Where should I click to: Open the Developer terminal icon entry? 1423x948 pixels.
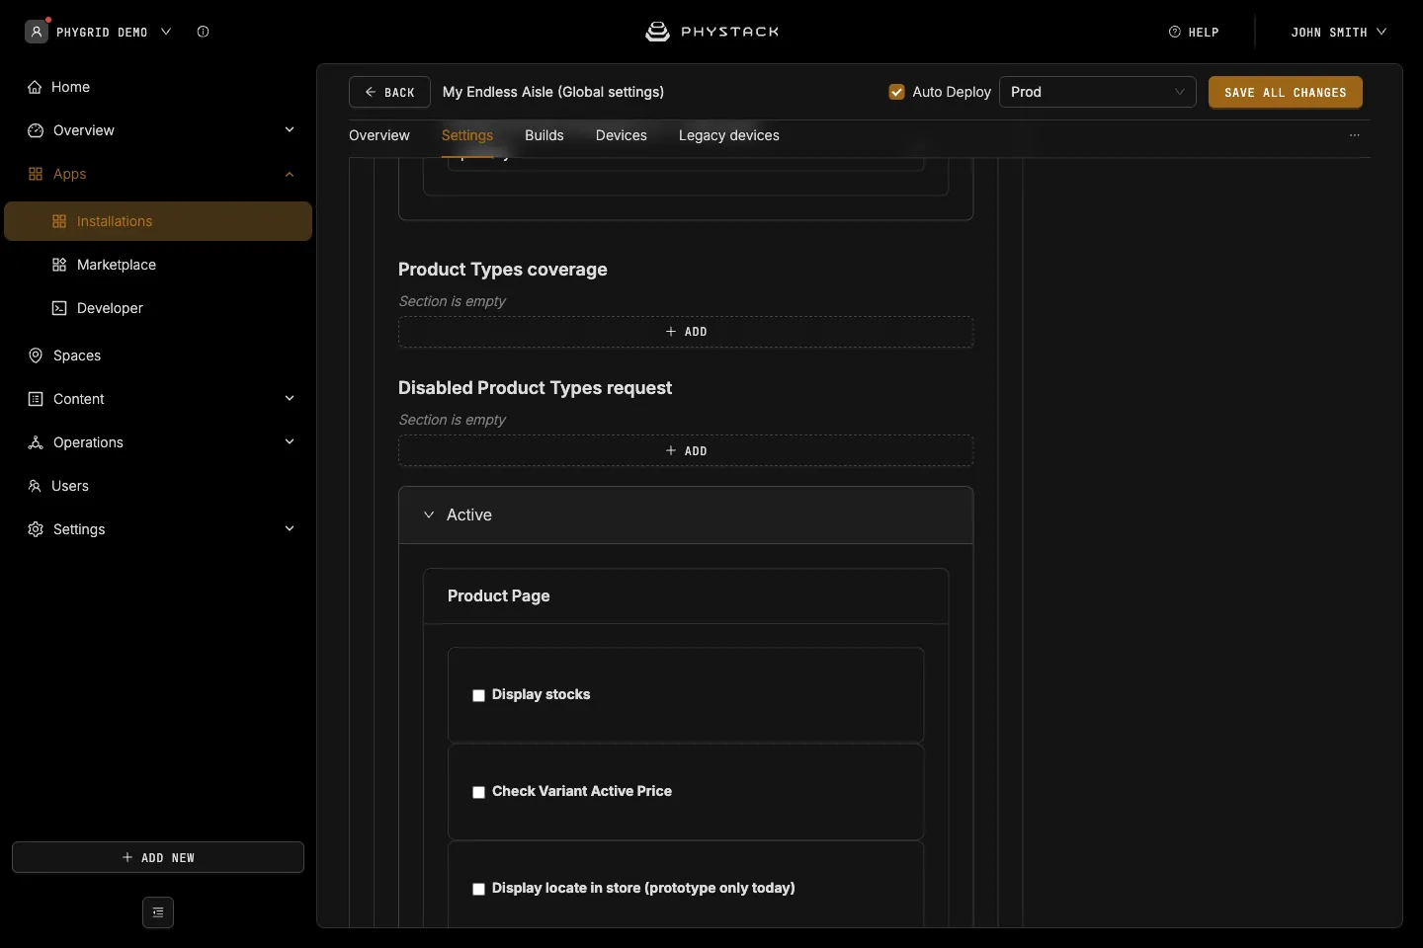tap(59, 308)
